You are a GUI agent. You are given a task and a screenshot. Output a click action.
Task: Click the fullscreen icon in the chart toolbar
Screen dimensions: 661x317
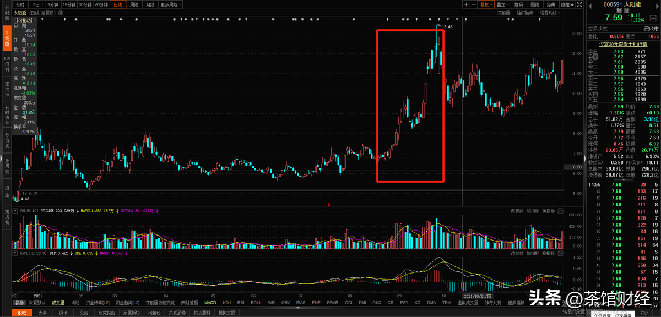point(579,4)
